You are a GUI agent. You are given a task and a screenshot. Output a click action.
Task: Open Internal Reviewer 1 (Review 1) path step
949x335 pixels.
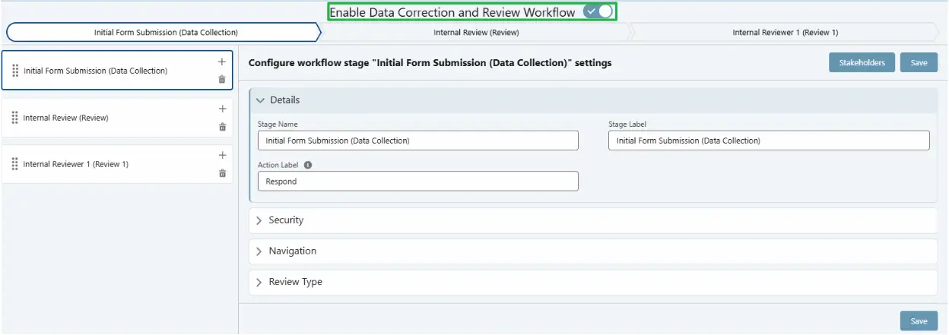[x=785, y=33]
